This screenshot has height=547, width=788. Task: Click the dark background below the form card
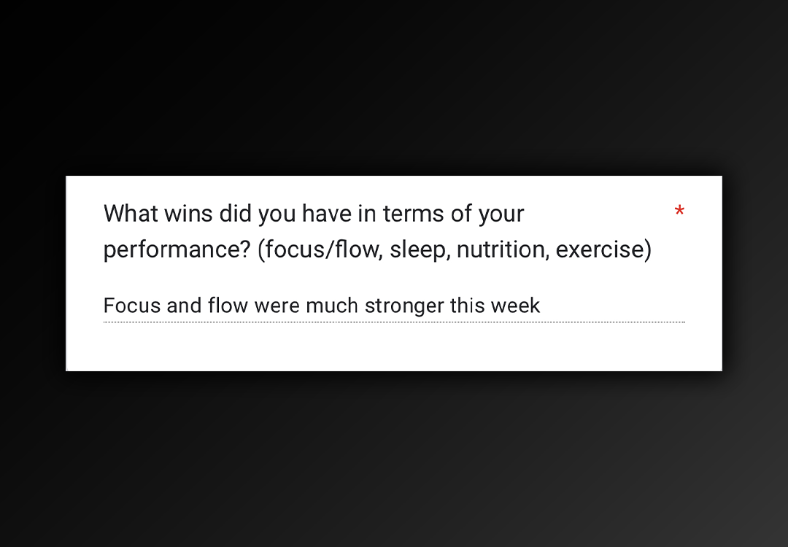click(394, 459)
